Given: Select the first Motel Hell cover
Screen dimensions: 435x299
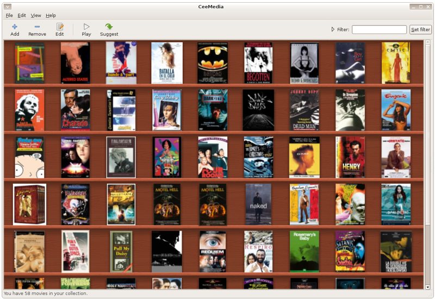Looking at the screenshot, I should (x=167, y=204).
